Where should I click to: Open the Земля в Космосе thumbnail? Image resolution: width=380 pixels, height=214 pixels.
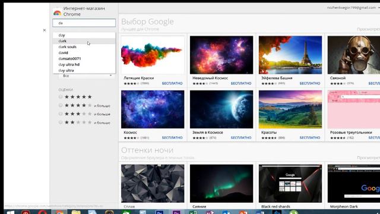[x=221, y=109]
